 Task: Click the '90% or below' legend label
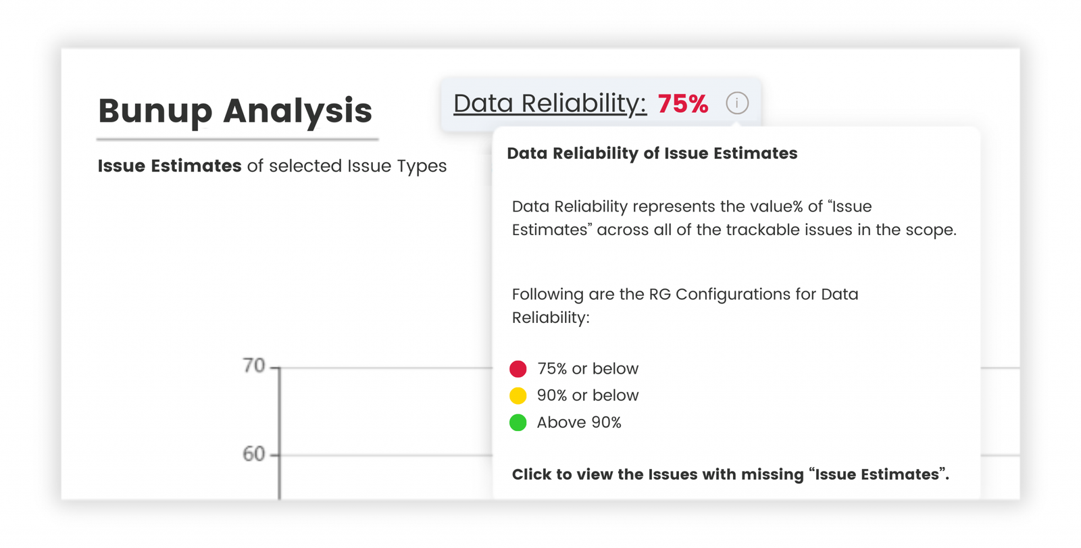pos(587,395)
